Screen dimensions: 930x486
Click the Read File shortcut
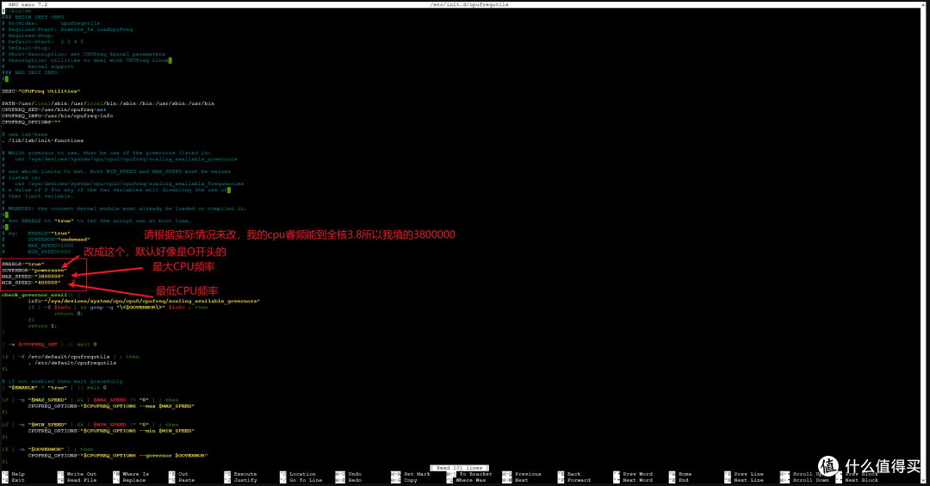click(x=80, y=480)
